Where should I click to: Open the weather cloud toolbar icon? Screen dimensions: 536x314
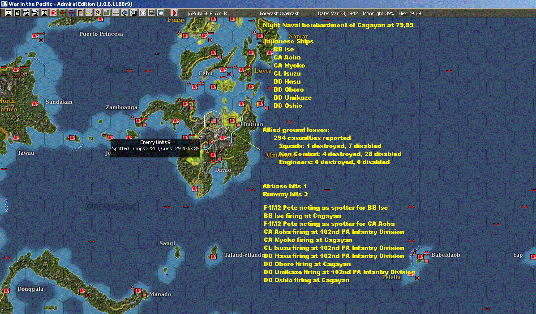click(160, 13)
